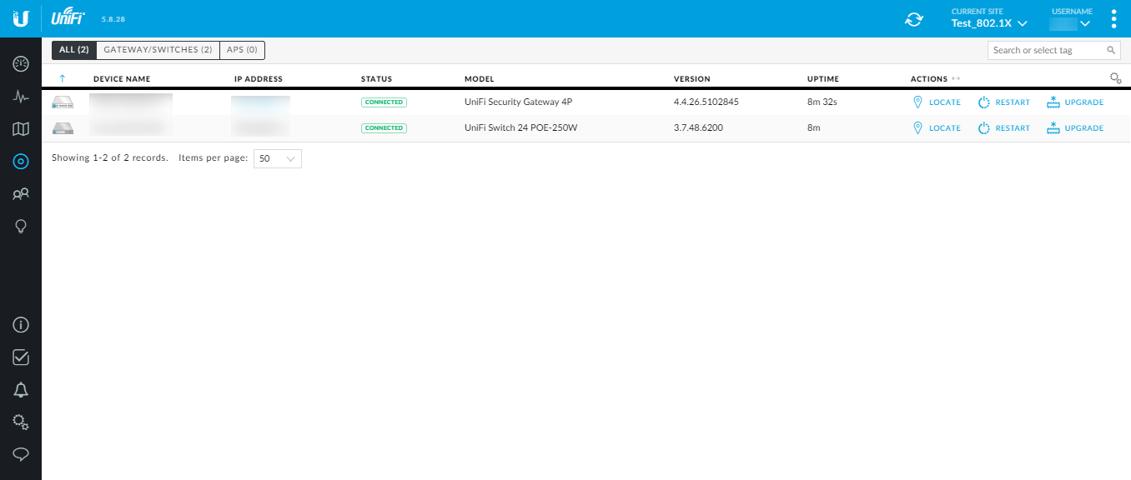Sort by the Model column header

pos(480,79)
